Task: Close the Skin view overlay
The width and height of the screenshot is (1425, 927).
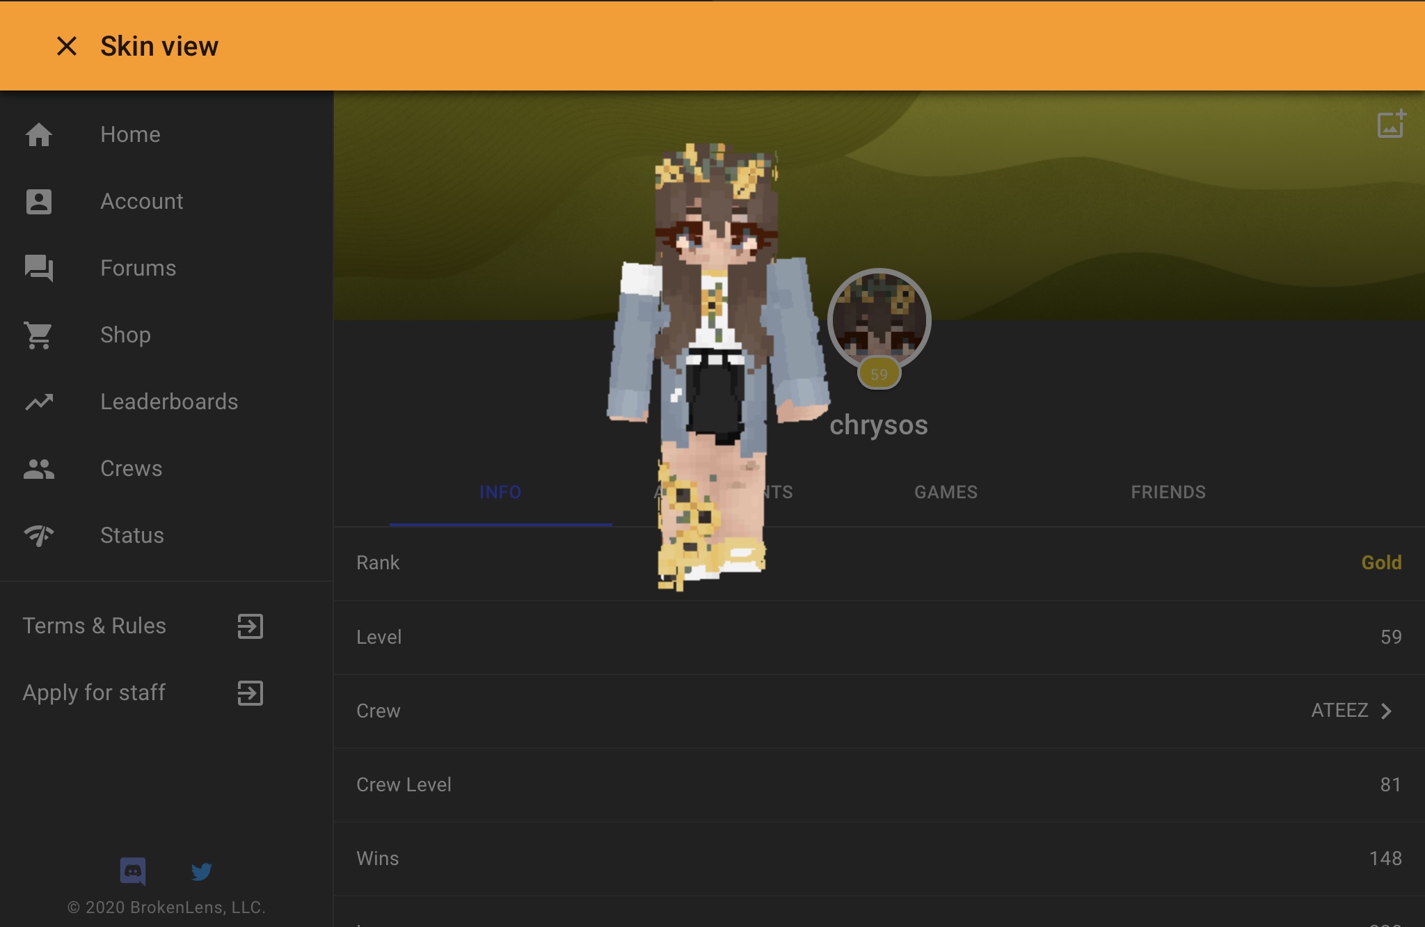Action: click(x=67, y=46)
